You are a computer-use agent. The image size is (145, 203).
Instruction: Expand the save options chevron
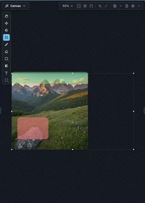coord(120,6)
